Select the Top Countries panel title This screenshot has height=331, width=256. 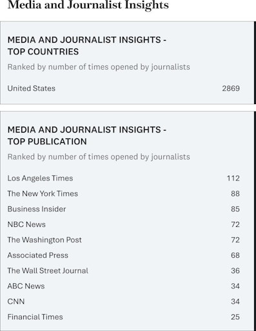(87, 46)
